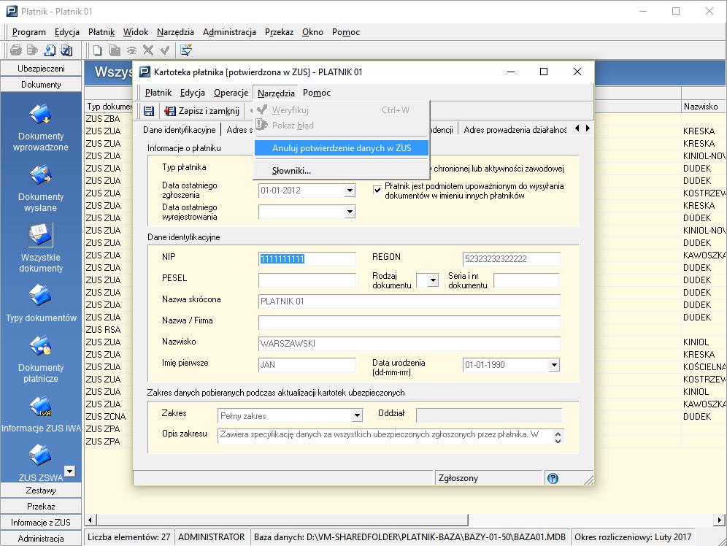Click the Imię pierwsze field
727x546 pixels.
coord(307,365)
